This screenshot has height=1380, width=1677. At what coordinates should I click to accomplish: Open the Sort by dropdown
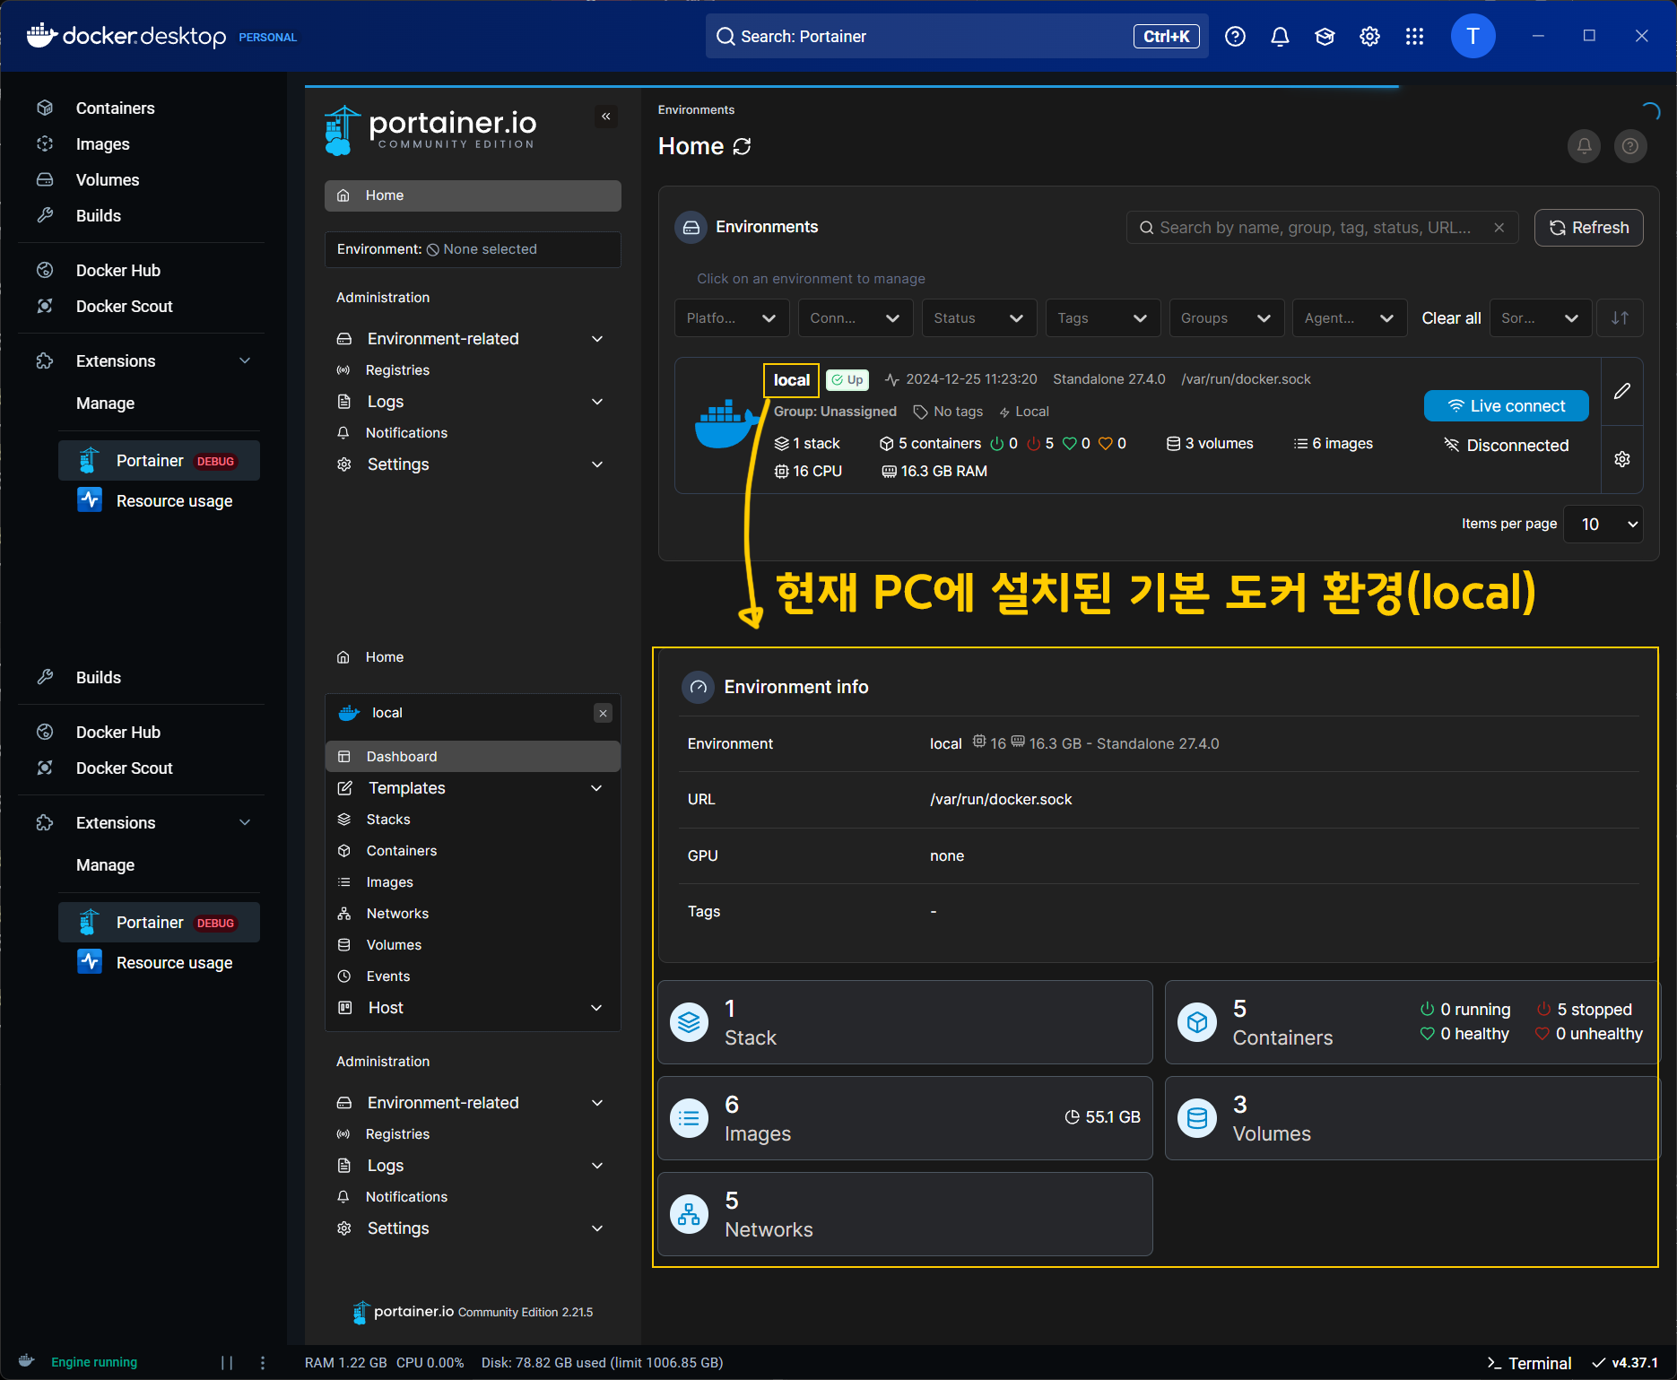(x=1541, y=318)
